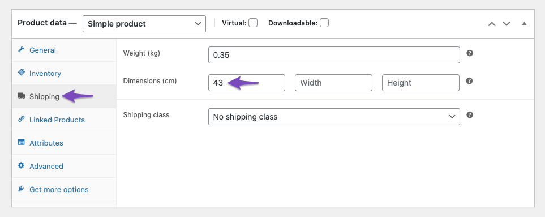Viewport: 545px width, 217px height.
Task: Click the Dimensions (cm) label
Action: 150,81
